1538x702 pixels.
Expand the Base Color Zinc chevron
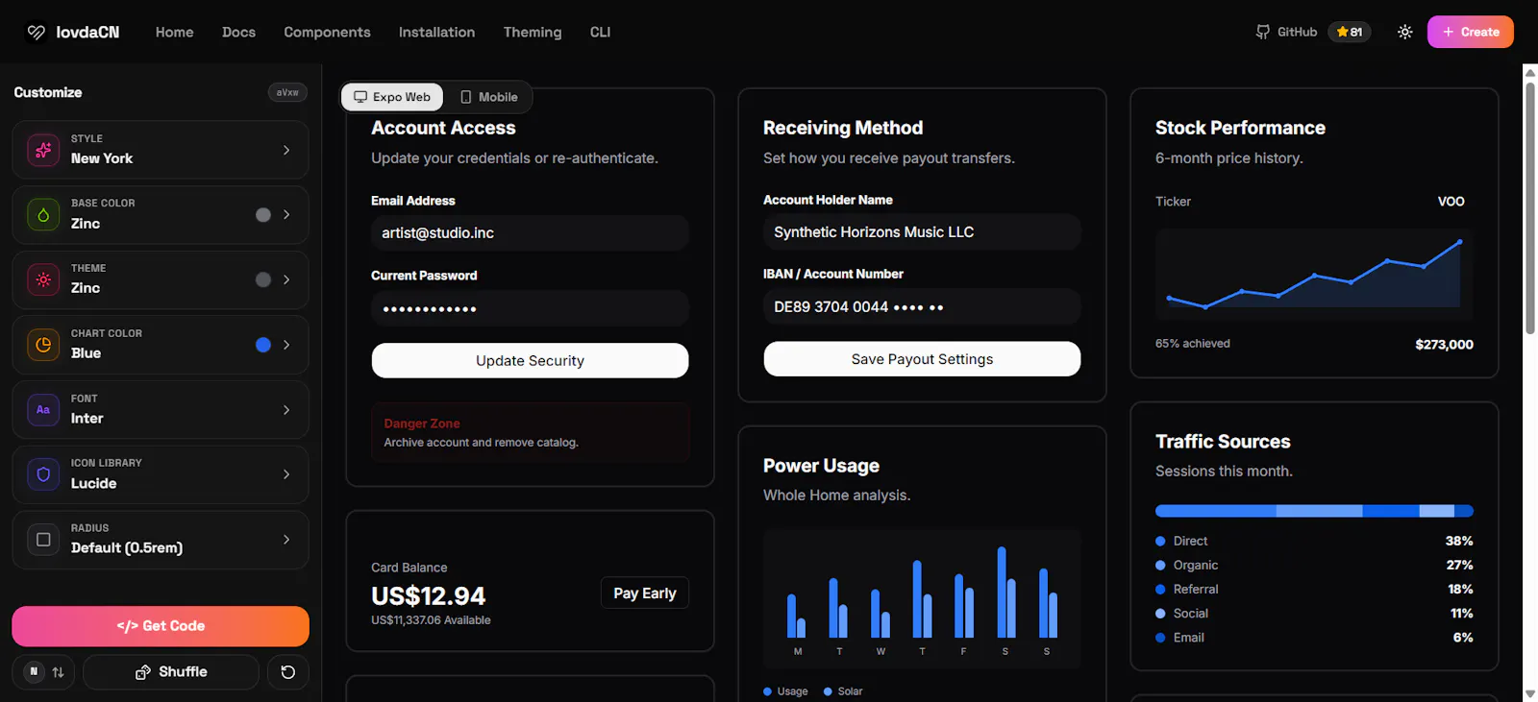[286, 215]
